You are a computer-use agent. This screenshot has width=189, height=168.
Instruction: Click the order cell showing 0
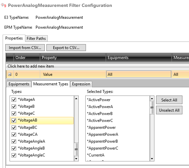(27, 74)
